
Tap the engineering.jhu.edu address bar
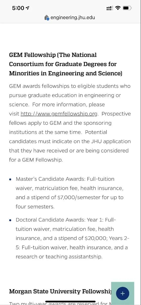tap(70, 18)
